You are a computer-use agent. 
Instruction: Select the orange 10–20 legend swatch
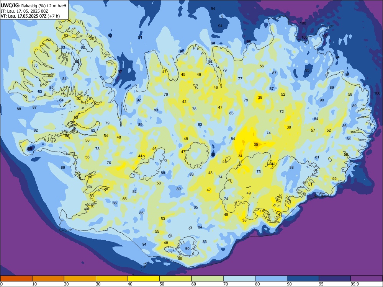click(x=48, y=279)
